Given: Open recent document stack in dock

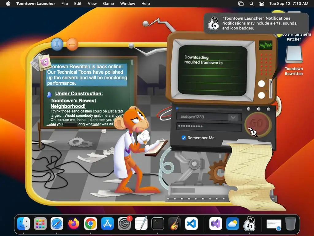Looking at the screenshot, I should (274, 224).
